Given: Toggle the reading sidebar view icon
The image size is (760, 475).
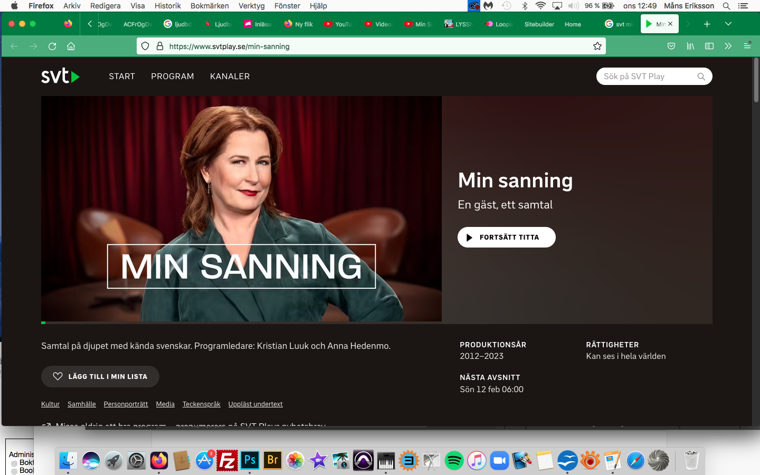Looking at the screenshot, I should click(709, 46).
